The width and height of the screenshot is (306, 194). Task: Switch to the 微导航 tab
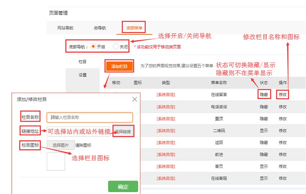pyautogui.click(x=99, y=28)
